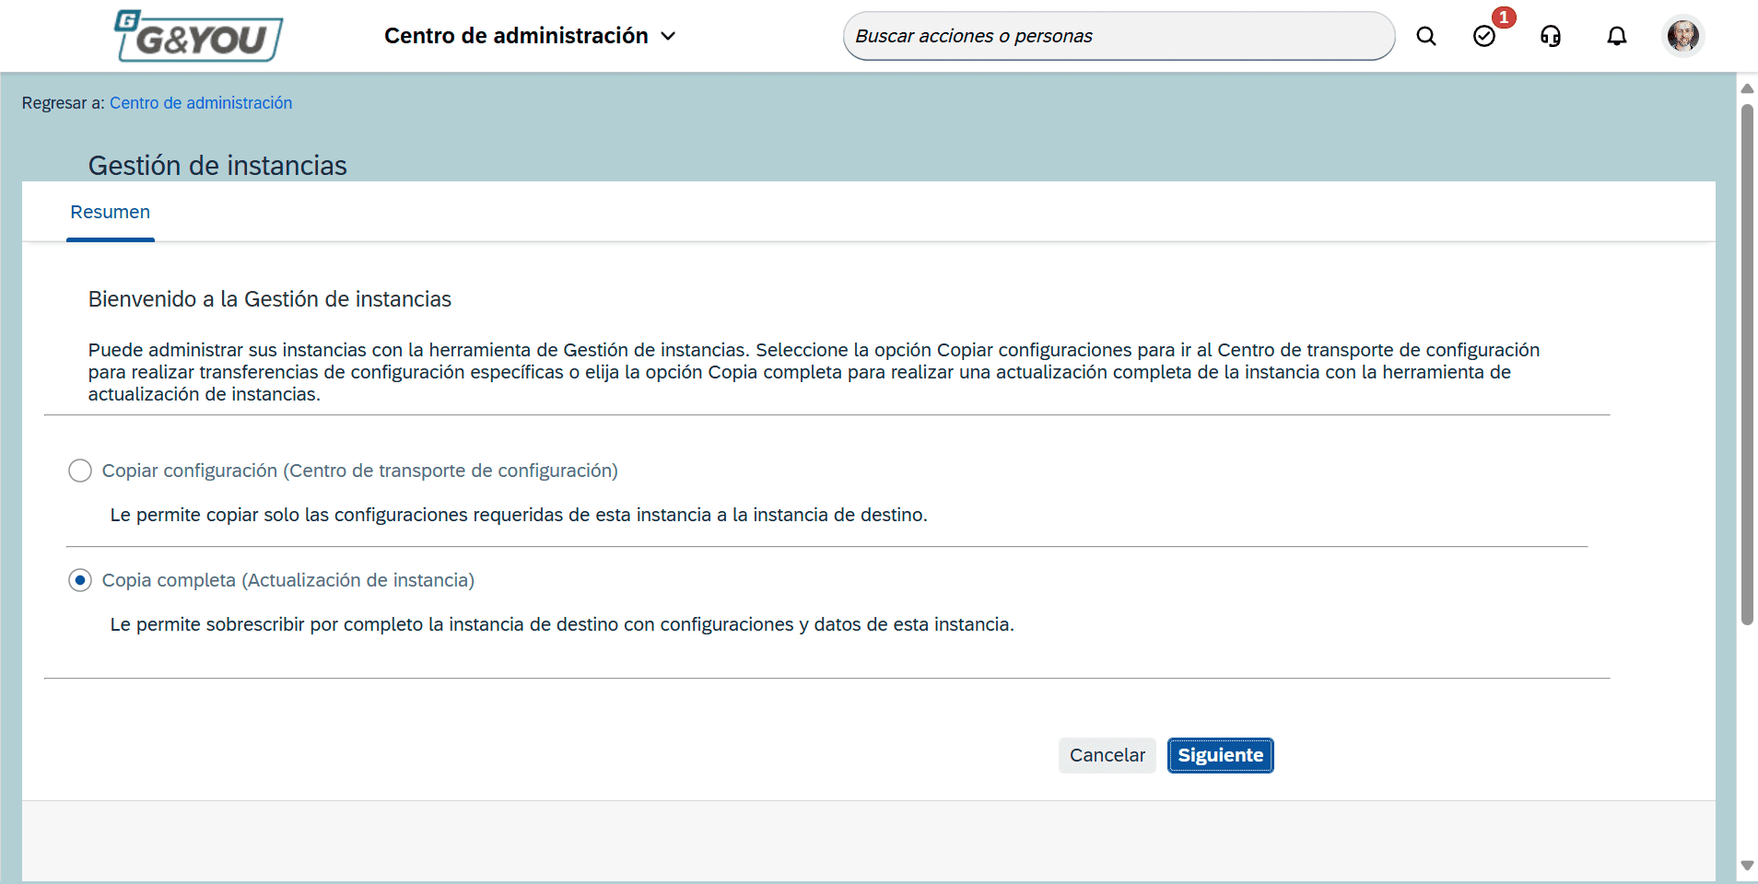Click the magnifying glass search icon
The image size is (1758, 884).
pyautogui.click(x=1426, y=36)
